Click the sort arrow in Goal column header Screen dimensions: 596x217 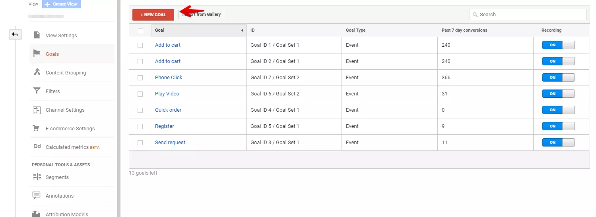242,30
